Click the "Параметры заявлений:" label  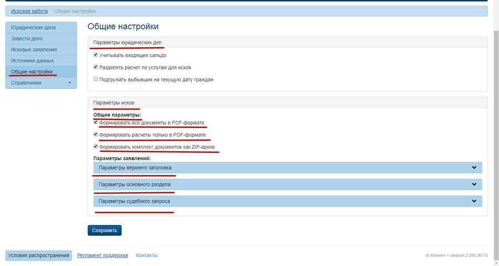122,158
